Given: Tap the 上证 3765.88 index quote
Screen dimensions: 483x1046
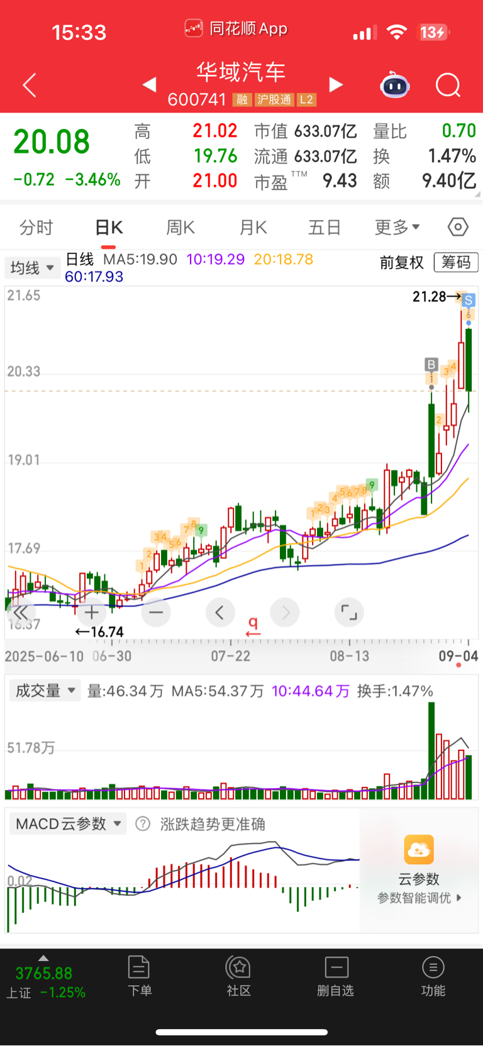Looking at the screenshot, I should click(45, 982).
